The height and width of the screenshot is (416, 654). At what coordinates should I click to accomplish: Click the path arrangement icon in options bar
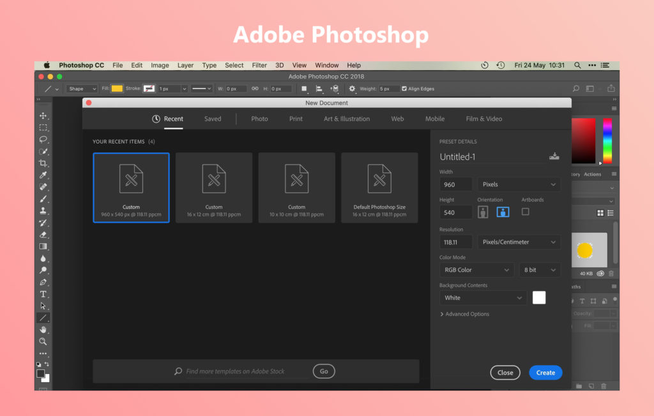point(335,89)
